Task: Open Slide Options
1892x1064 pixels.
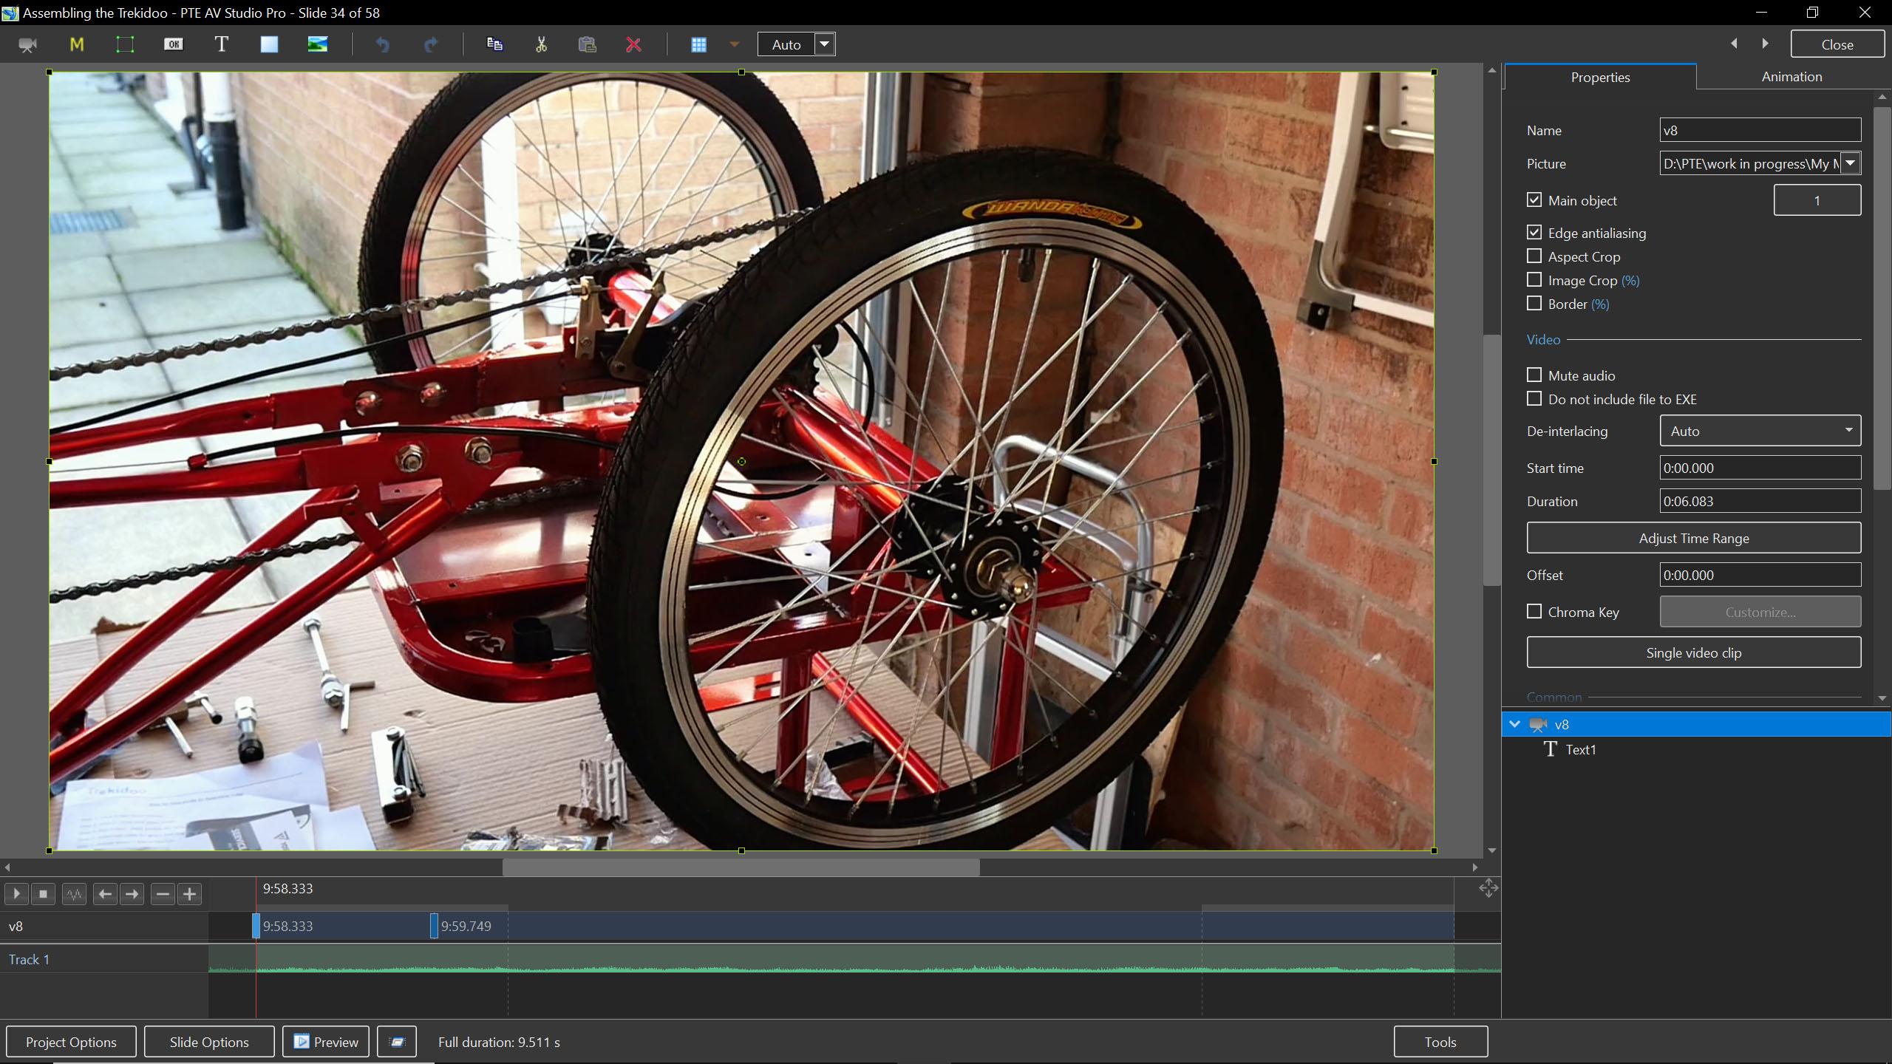Action: [x=209, y=1042]
